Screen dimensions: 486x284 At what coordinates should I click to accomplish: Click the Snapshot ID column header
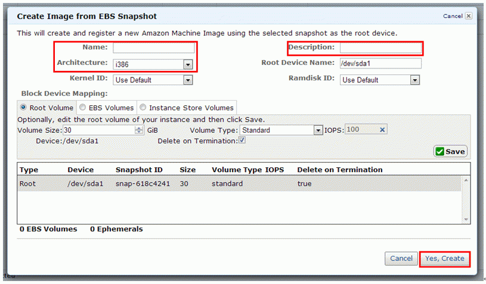coord(139,170)
